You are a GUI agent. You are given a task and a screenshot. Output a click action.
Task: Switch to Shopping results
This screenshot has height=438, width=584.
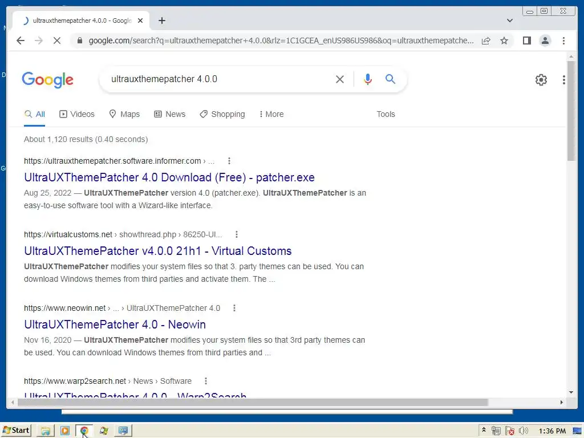[x=222, y=114]
